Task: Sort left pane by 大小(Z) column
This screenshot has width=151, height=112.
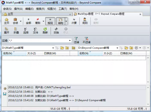Action: (35, 53)
